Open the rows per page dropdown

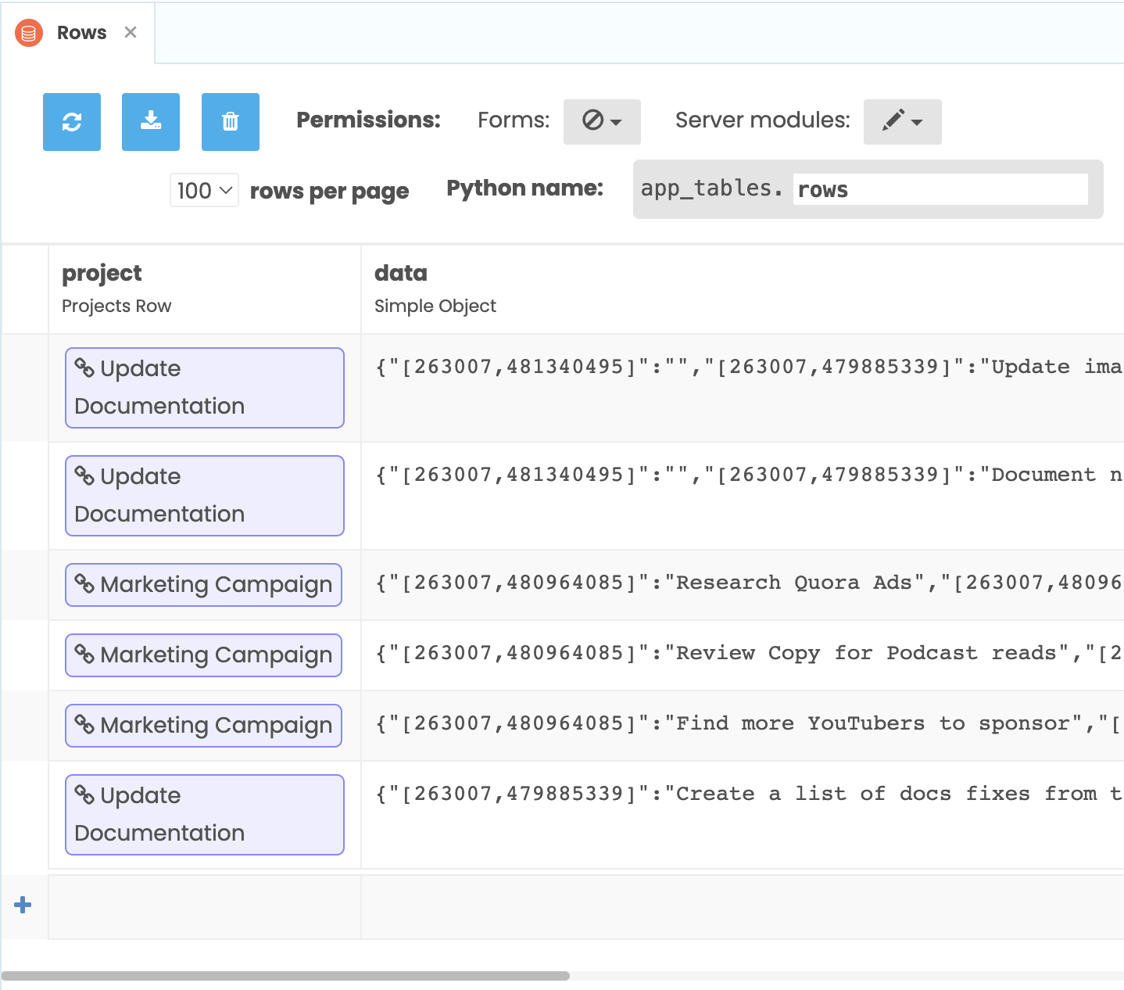204,190
